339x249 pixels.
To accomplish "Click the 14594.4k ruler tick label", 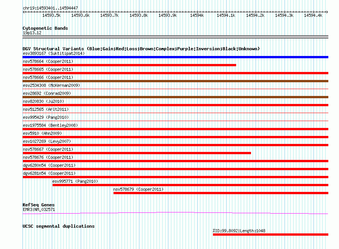I will (x=313, y=15).
